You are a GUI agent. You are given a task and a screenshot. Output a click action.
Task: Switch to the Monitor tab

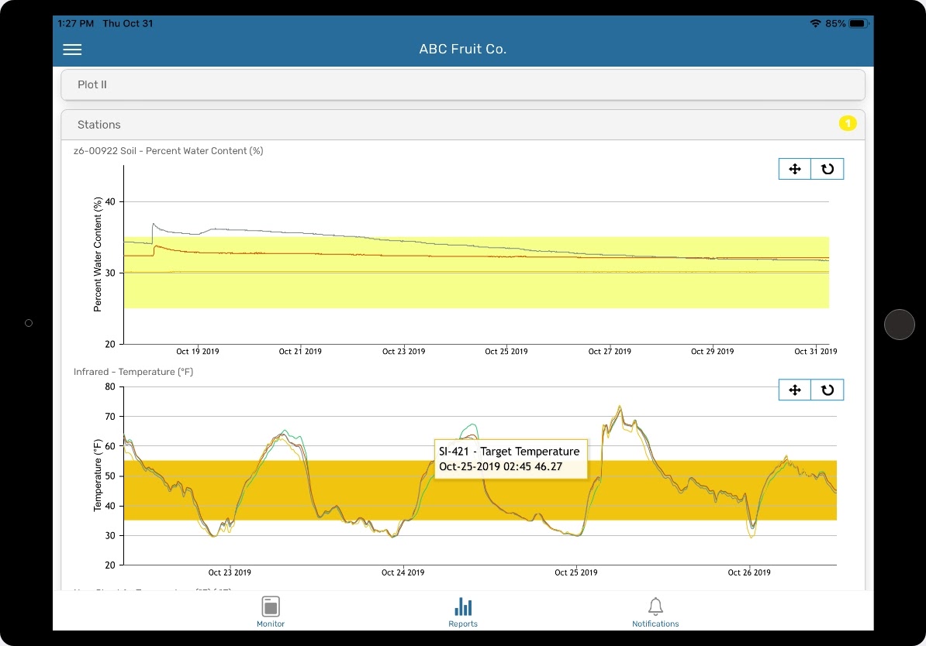271,612
